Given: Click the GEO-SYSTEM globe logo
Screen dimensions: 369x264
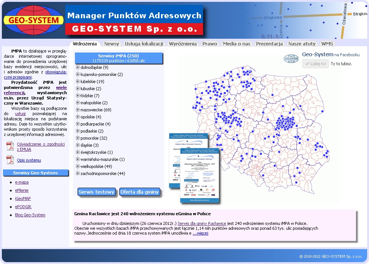Looking at the screenshot, I should pos(34,20).
